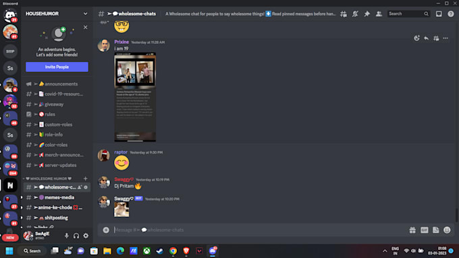This screenshot has height=258, width=459.
Task: Click the raptor username
Action: [121, 152]
